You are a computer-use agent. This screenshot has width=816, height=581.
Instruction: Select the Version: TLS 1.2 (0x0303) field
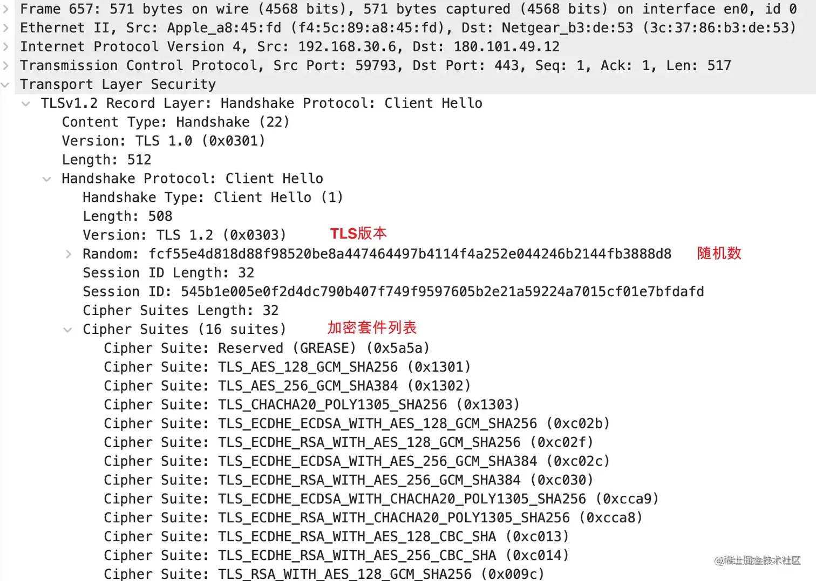coord(184,235)
